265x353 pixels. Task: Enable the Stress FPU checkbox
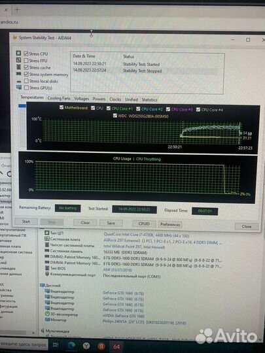[x=26, y=60]
